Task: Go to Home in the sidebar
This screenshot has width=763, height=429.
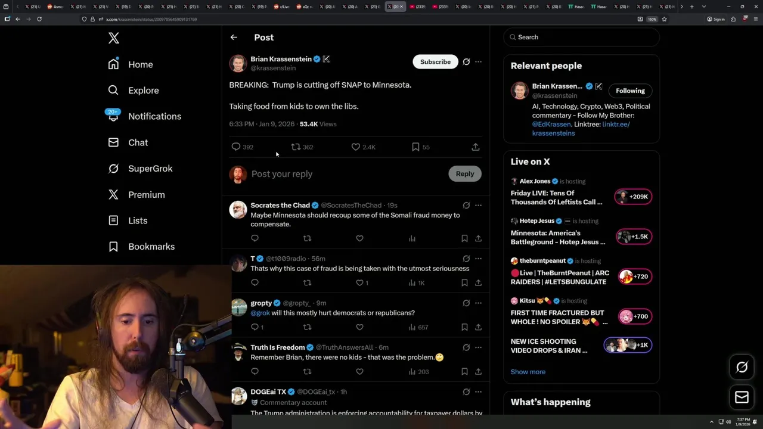Action: click(x=131, y=64)
